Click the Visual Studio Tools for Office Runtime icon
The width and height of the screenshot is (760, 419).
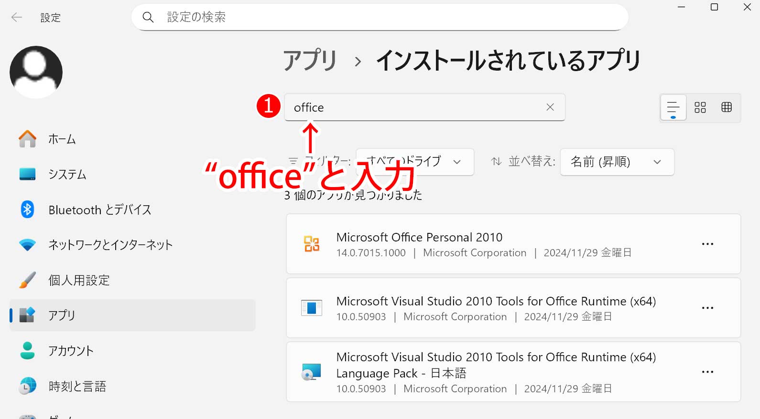tap(312, 308)
